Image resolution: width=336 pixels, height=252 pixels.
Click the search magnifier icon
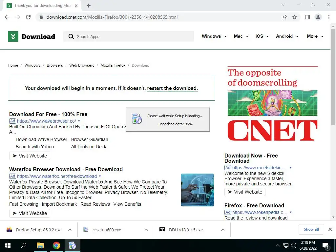pyautogui.click(x=71, y=36)
